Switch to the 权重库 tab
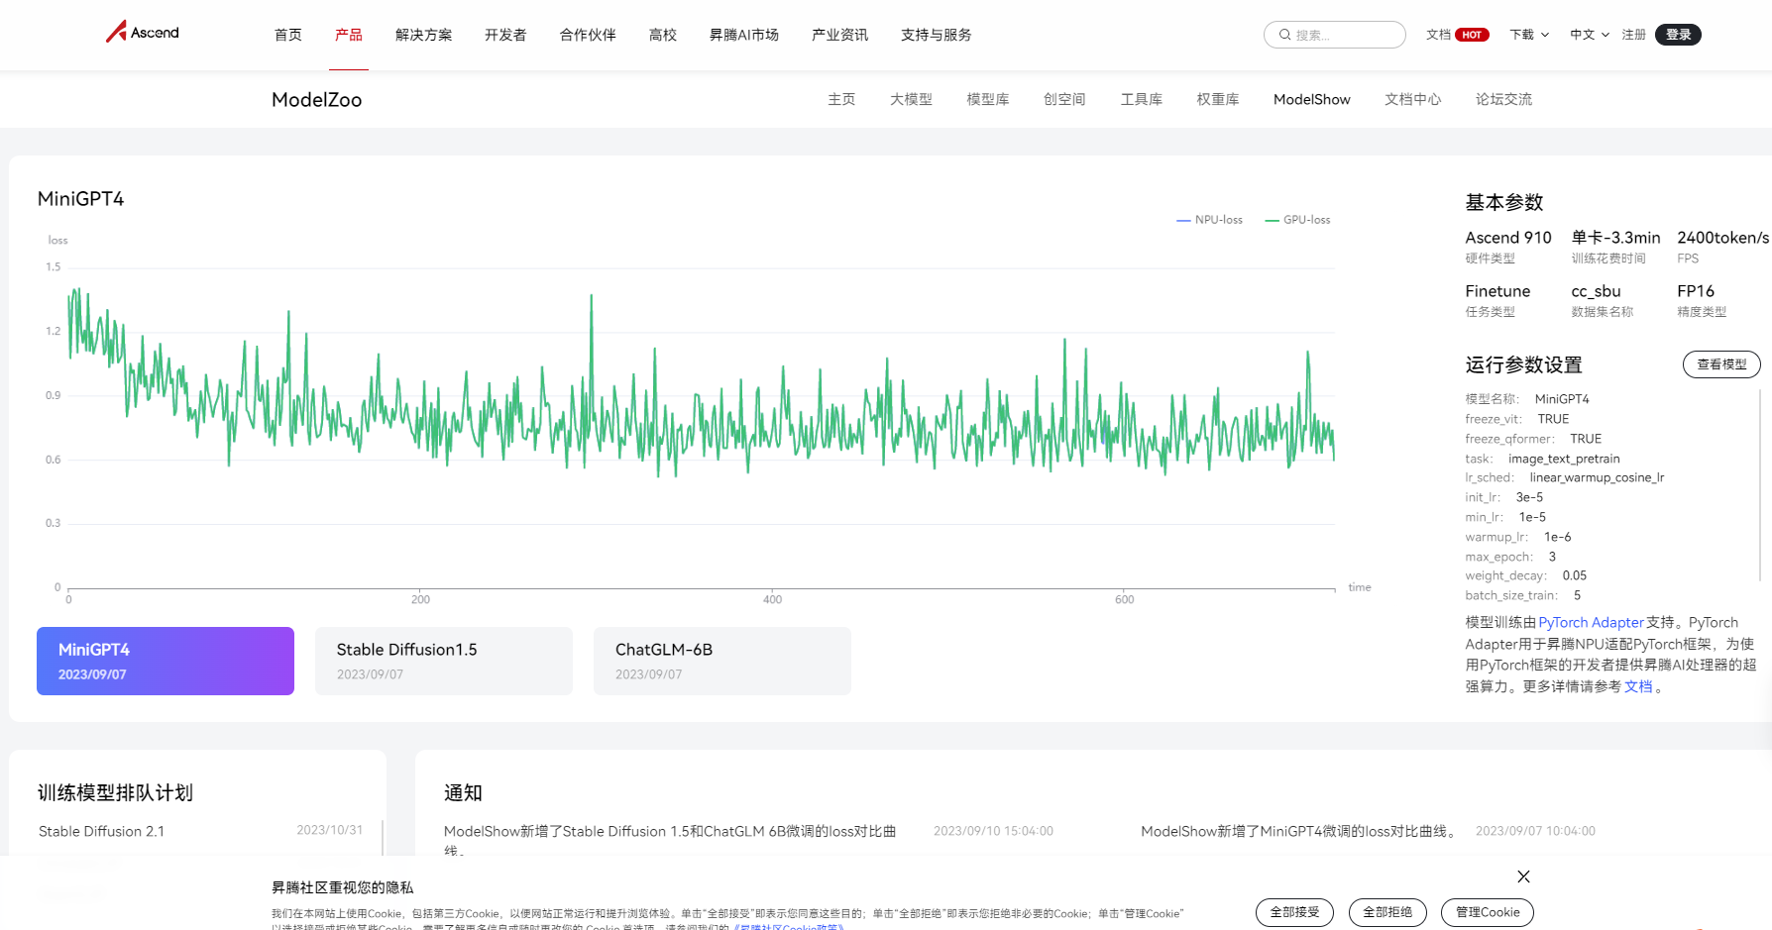The height and width of the screenshot is (930, 1772). tap(1218, 99)
